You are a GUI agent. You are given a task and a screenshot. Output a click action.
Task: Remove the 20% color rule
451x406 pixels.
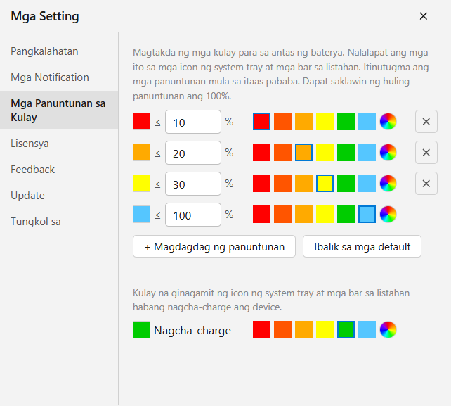click(x=426, y=153)
